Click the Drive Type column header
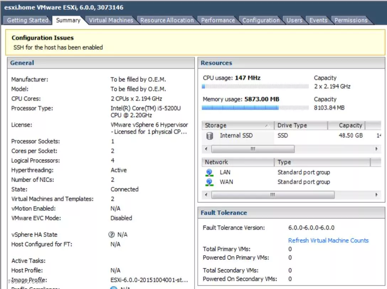 click(x=301, y=126)
